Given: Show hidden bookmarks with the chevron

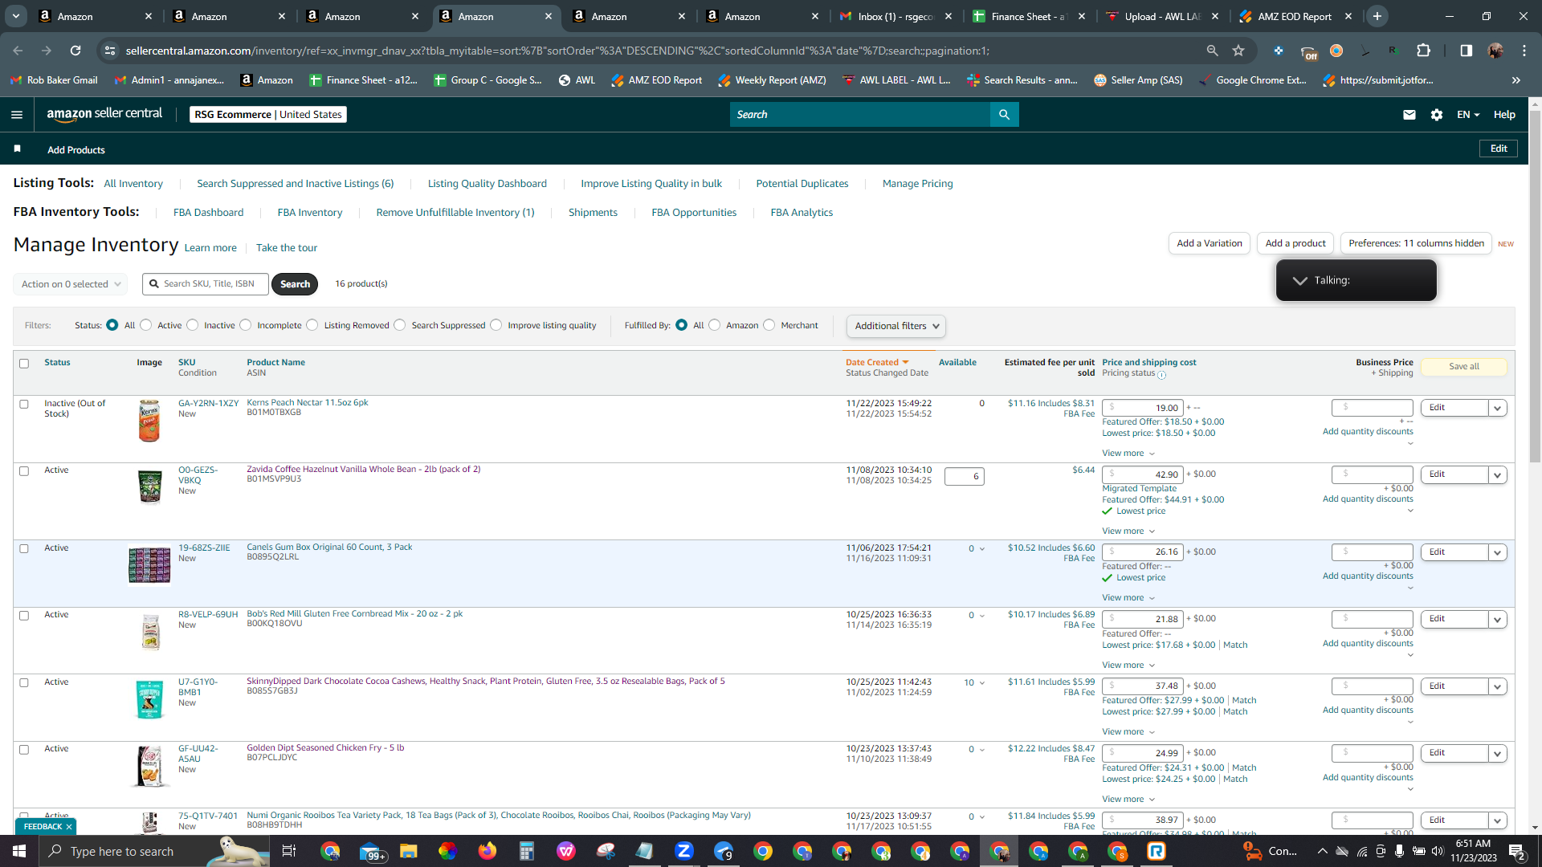Looking at the screenshot, I should pos(1515,80).
